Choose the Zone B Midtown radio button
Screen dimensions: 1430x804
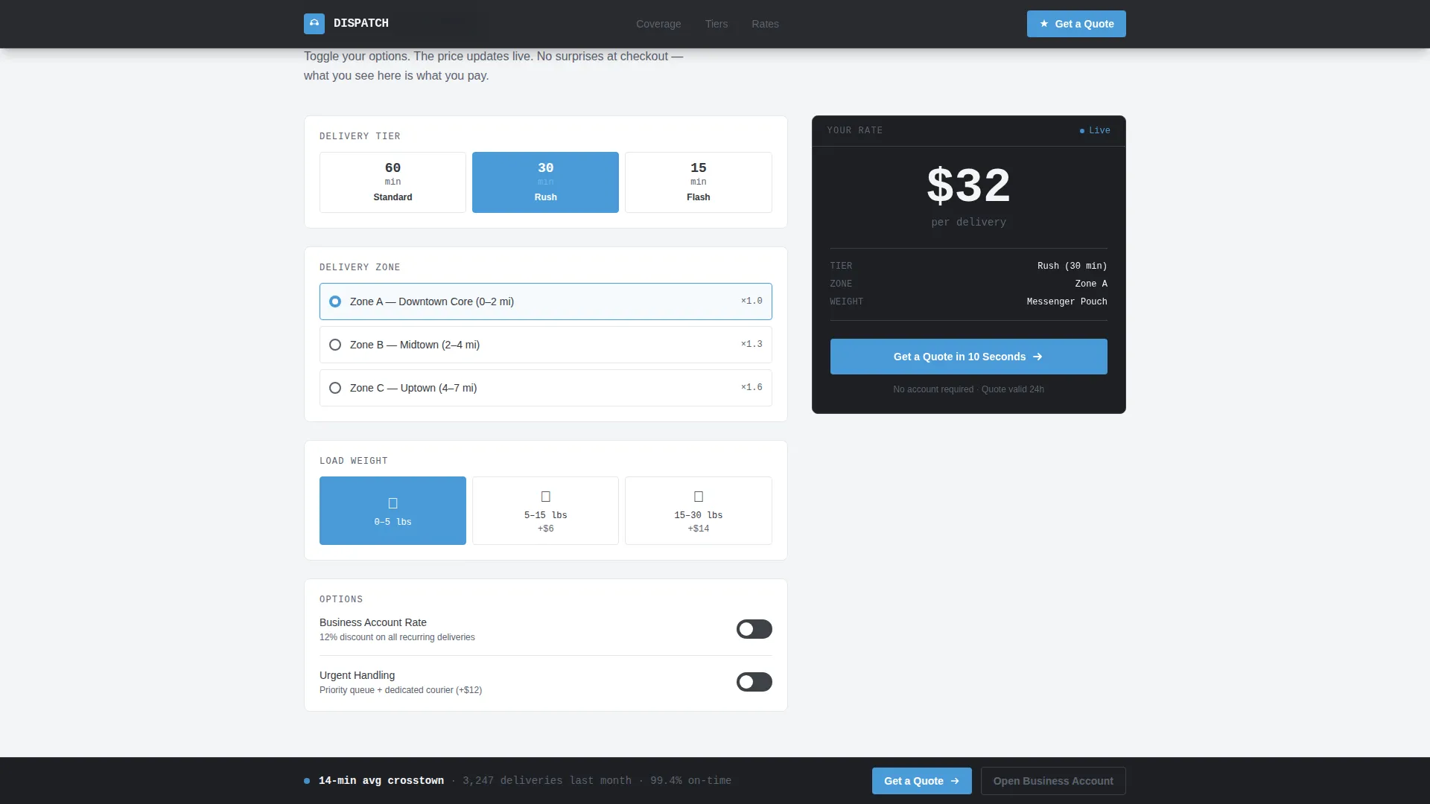335,345
